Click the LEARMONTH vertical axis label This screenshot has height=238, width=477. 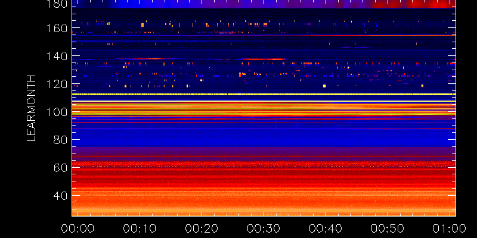click(32, 108)
